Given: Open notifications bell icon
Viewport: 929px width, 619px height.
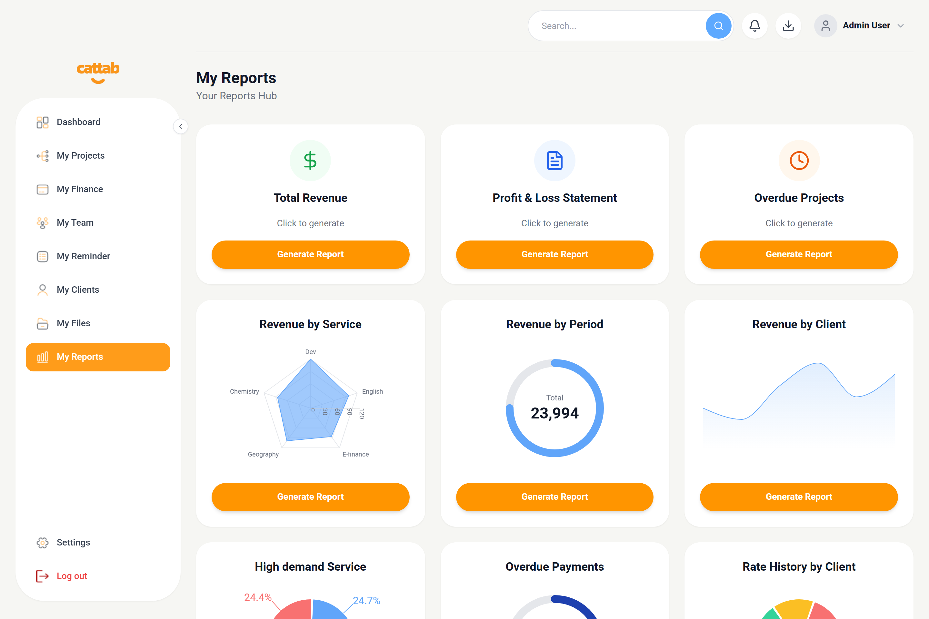Looking at the screenshot, I should [x=754, y=26].
